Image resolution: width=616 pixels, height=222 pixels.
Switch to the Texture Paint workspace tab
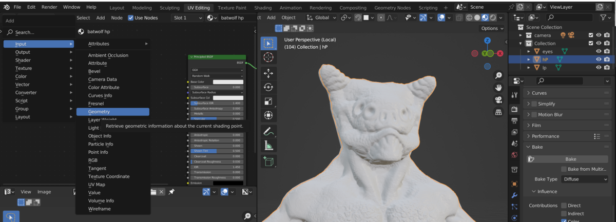pos(233,8)
